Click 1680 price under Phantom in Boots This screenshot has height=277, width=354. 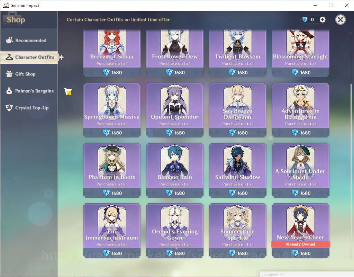point(117,193)
